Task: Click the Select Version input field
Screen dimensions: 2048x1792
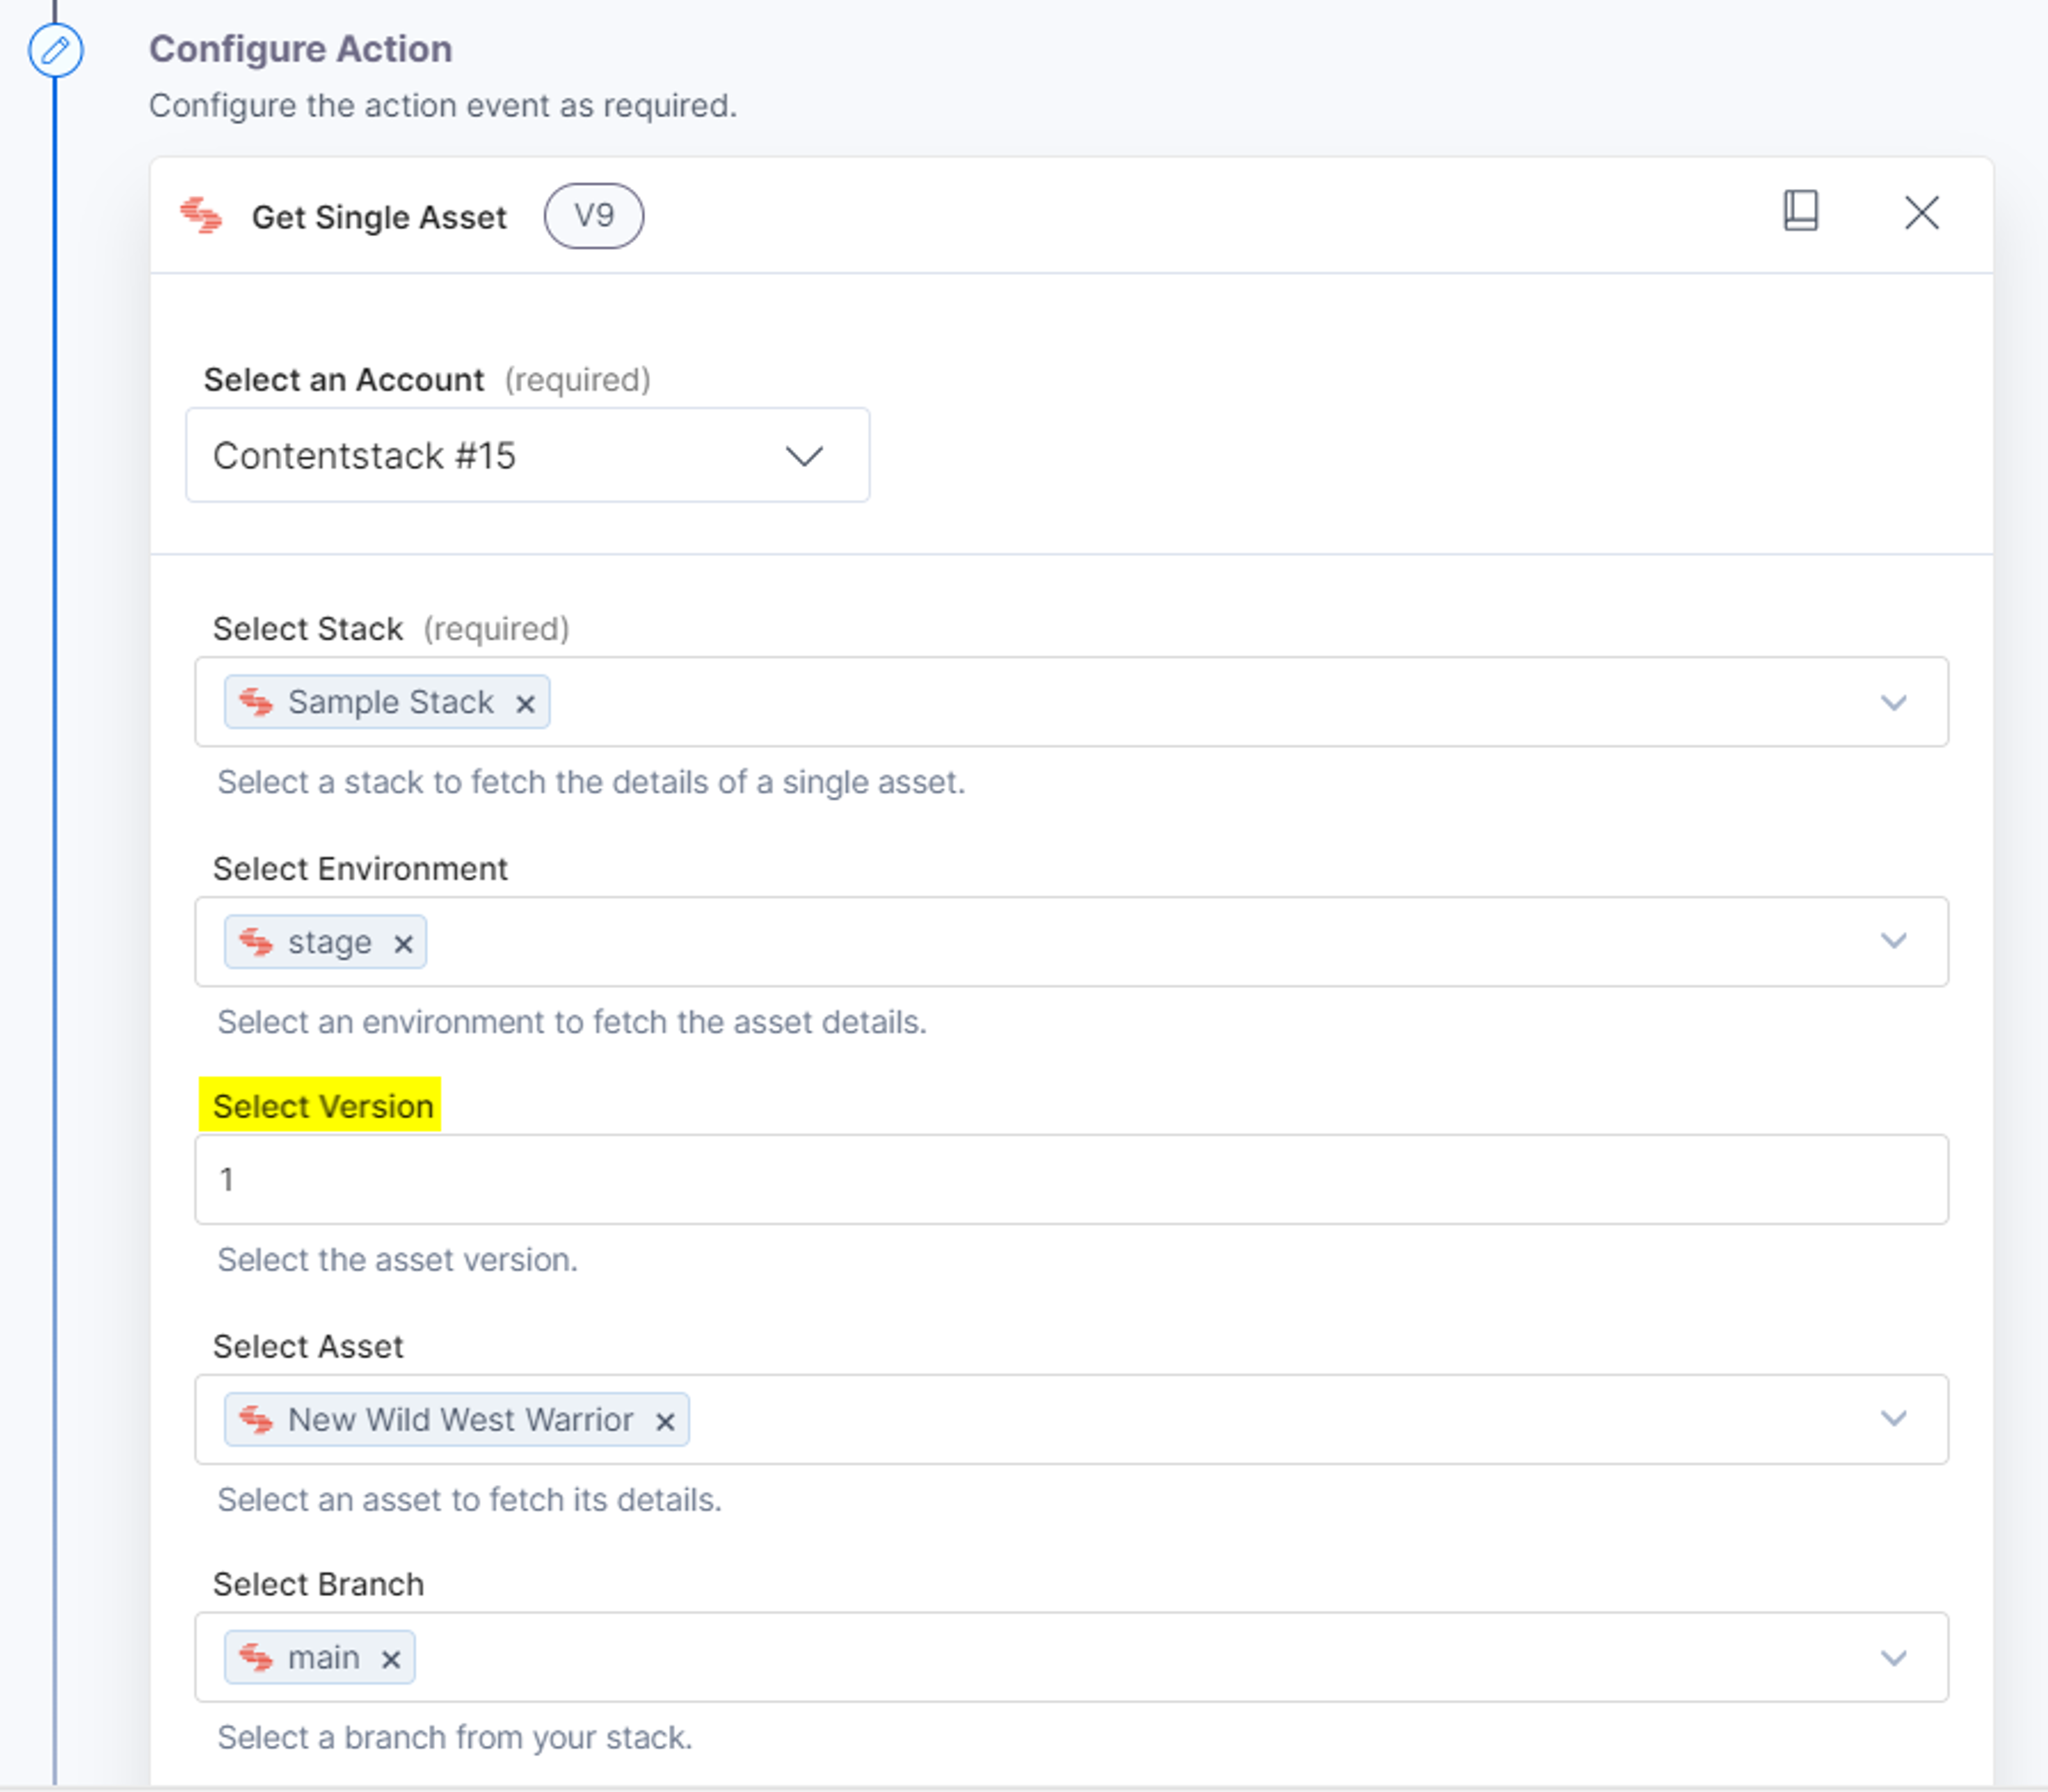Action: [x=1071, y=1179]
